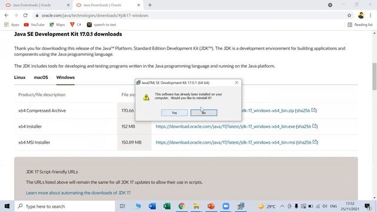The width and height of the screenshot is (377, 212).
Task: Close the first Java Downloads tab
Action: point(68,5)
